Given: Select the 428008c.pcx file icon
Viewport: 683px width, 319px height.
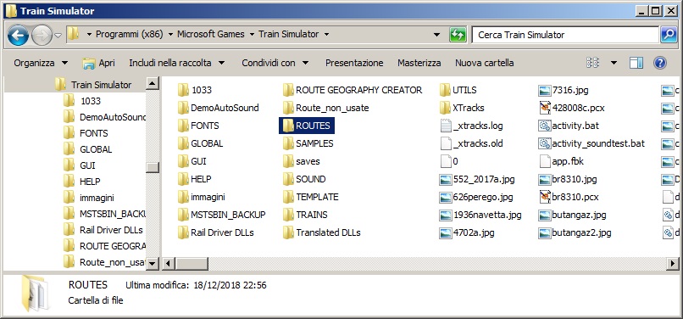Looking at the screenshot, I should click(x=545, y=108).
